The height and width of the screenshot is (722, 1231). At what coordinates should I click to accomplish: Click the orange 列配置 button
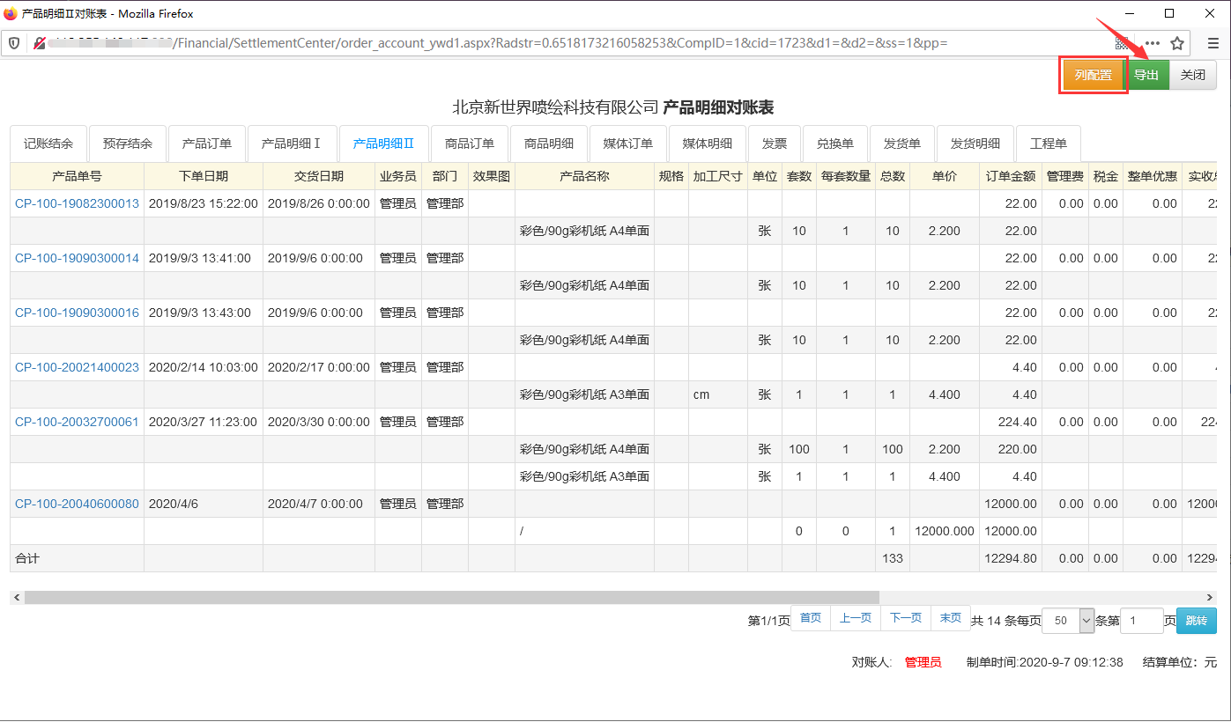[x=1093, y=75]
